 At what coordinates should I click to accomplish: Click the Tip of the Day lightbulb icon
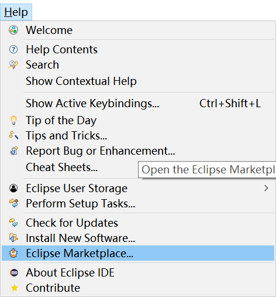(13, 120)
